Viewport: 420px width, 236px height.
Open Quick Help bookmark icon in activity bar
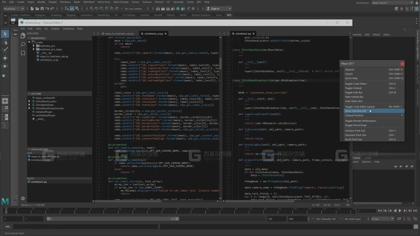click(23, 53)
